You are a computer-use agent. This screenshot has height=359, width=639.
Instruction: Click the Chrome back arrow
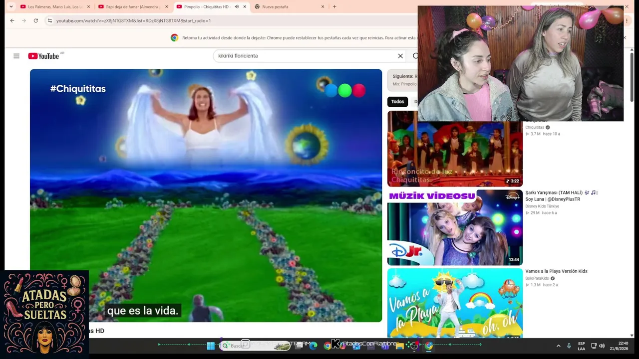point(12,20)
